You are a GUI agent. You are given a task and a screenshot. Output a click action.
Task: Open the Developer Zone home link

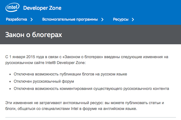click(x=42, y=8)
